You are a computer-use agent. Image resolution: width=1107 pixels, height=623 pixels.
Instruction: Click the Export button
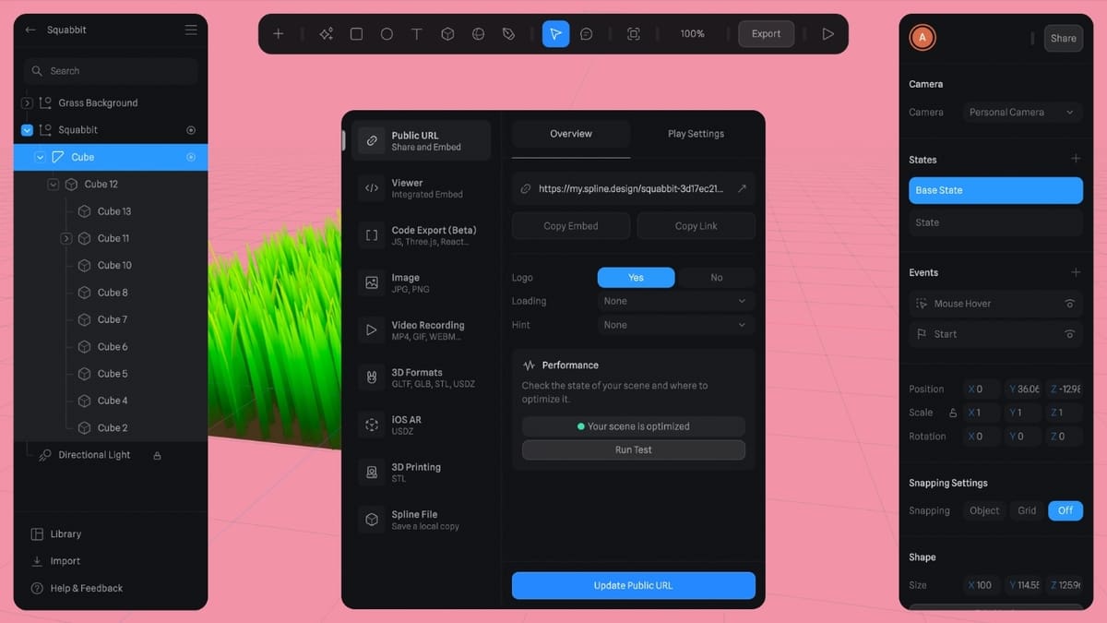click(x=766, y=34)
